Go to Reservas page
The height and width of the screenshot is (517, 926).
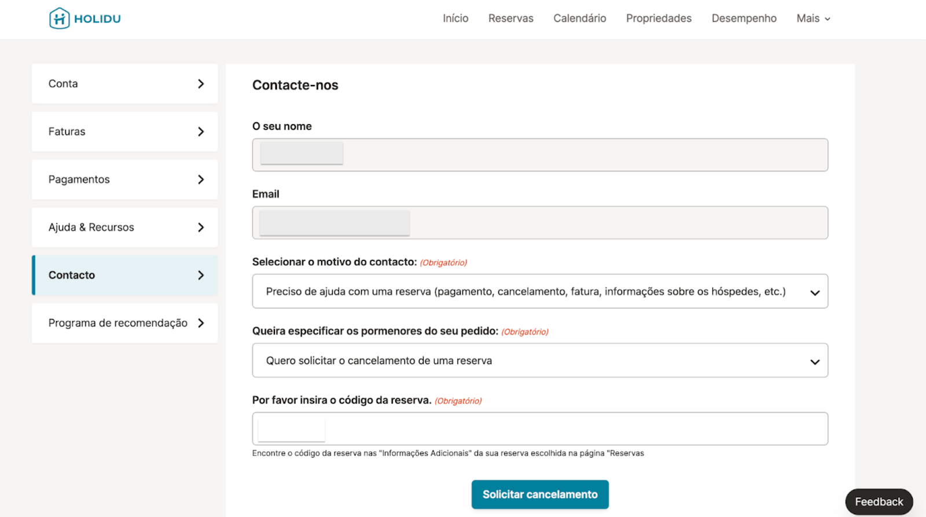coord(511,19)
